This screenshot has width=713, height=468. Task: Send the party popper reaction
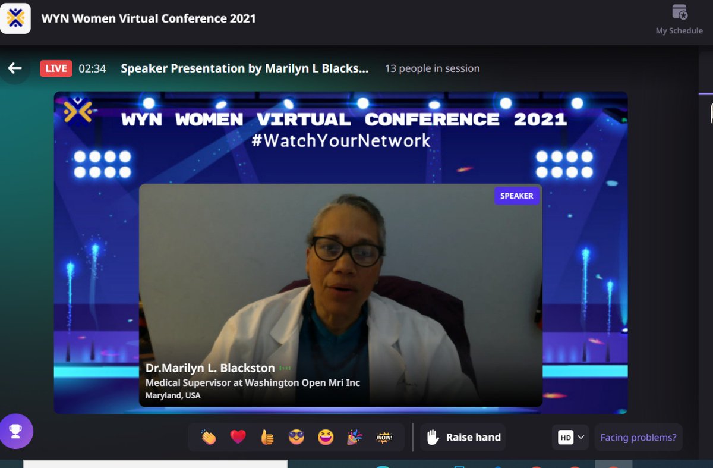355,438
